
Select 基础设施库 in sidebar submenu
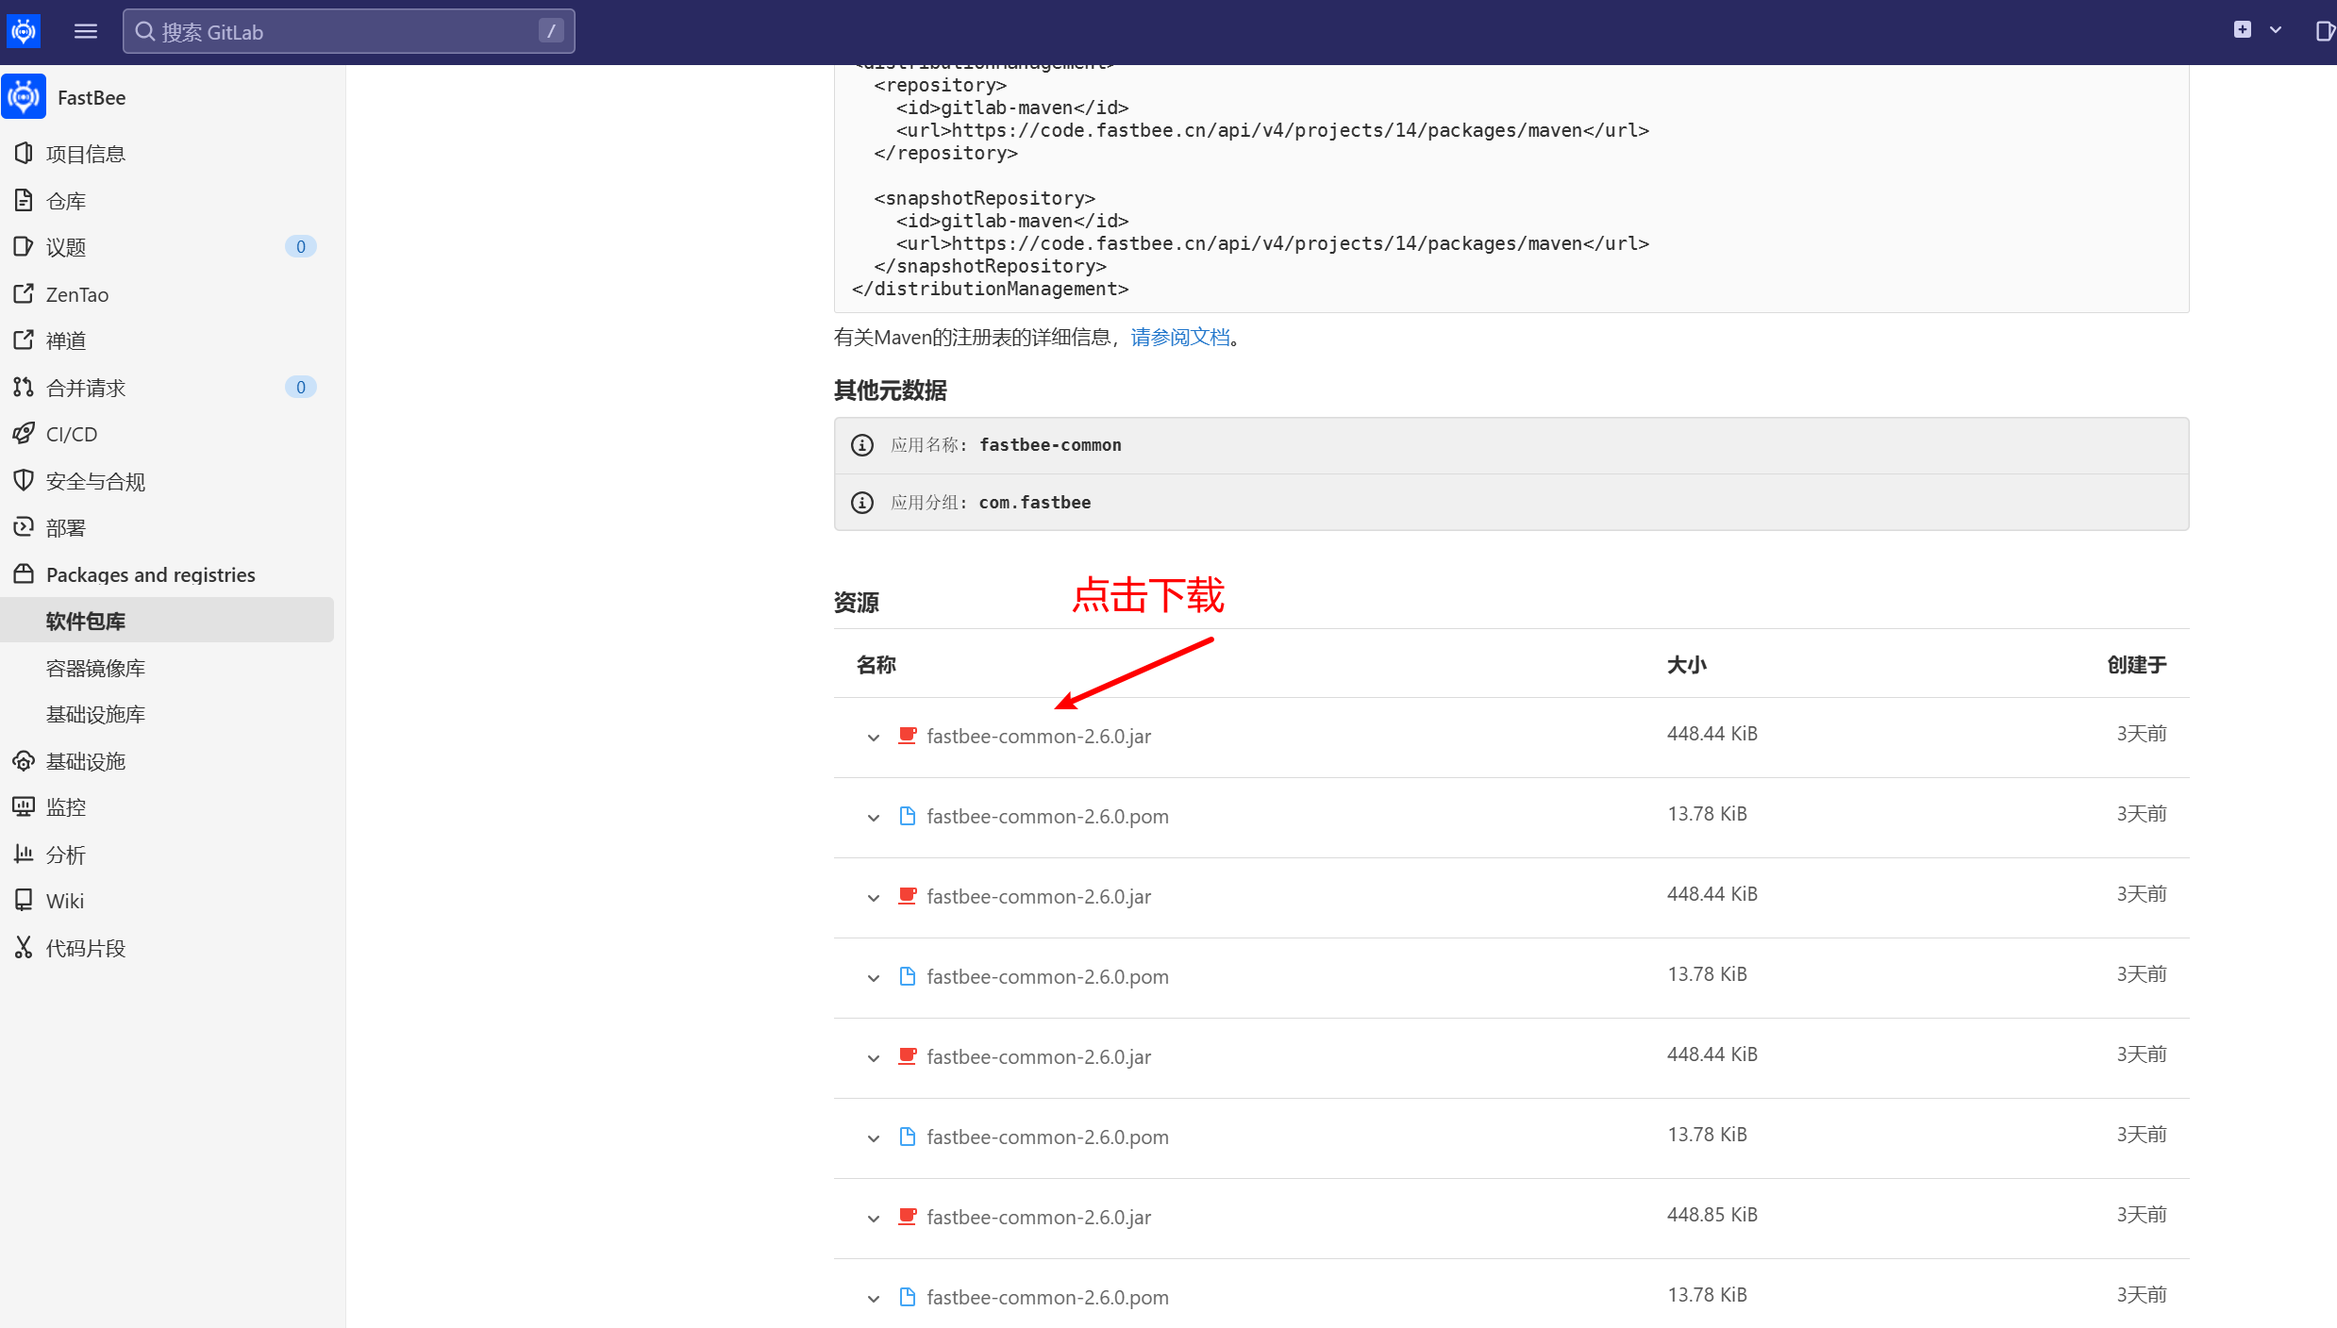pos(95,714)
